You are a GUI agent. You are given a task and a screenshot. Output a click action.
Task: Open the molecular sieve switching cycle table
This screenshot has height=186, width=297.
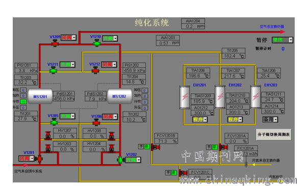[274, 135]
